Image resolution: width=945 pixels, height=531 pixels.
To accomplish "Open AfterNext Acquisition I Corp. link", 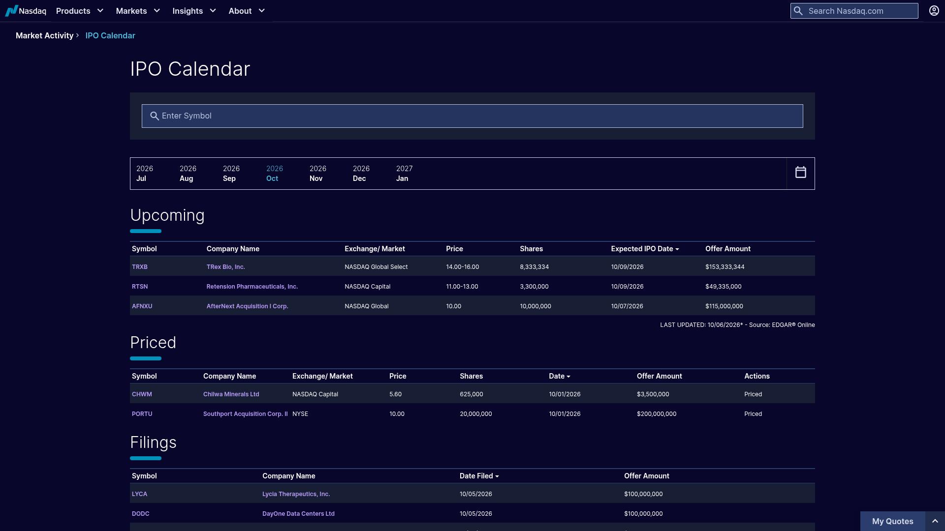I will tap(247, 306).
